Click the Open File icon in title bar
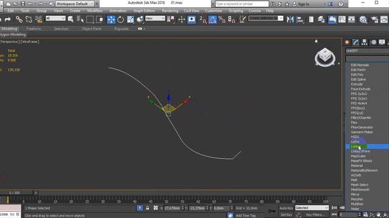 pyautogui.click(x=15, y=4)
